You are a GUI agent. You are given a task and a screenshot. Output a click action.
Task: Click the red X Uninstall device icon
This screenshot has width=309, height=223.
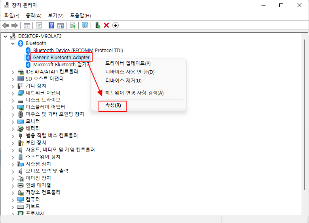(106, 25)
